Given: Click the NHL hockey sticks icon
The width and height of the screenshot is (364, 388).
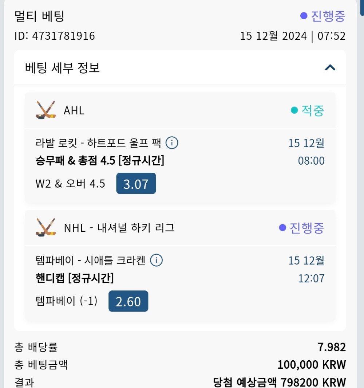Looking at the screenshot, I should coord(45,228).
